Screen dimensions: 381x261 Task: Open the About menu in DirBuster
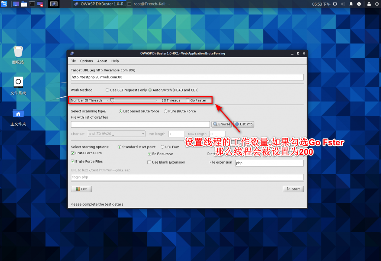click(102, 61)
